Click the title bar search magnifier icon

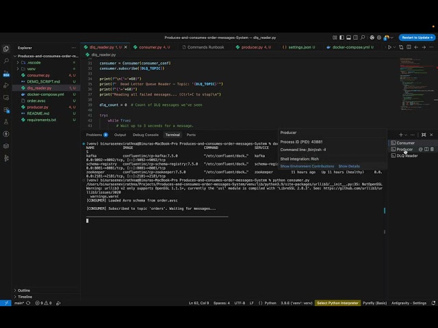[x=363, y=38]
